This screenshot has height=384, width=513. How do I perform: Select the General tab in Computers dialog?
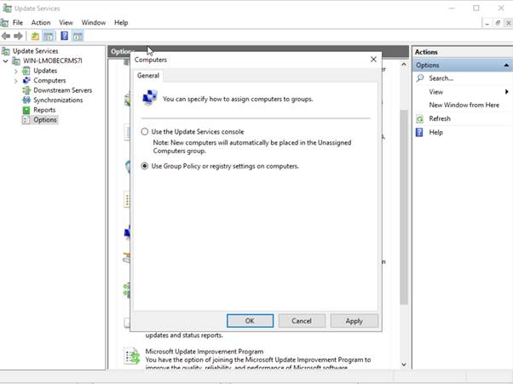[x=148, y=76]
